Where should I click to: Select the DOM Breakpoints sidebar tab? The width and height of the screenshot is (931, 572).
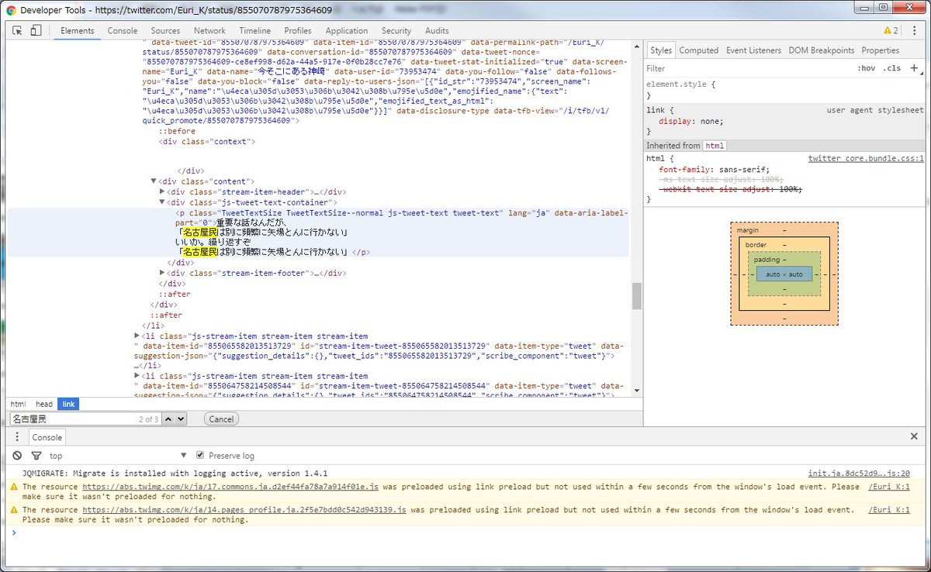[x=822, y=50]
